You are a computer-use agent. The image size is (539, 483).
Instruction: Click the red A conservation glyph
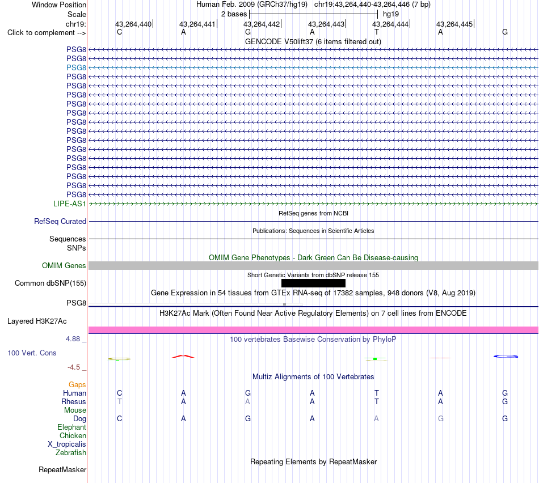pyautogui.click(x=183, y=357)
